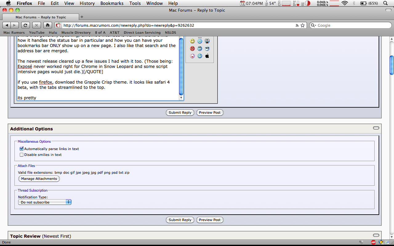Image resolution: width=394 pixels, height=246 pixels.
Task: Insert the shocked wide-eyed smiley
Action: [x=207, y=41]
